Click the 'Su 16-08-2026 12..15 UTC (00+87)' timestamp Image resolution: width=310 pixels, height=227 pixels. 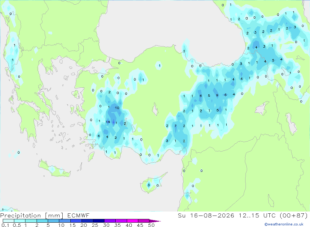coord(243,215)
